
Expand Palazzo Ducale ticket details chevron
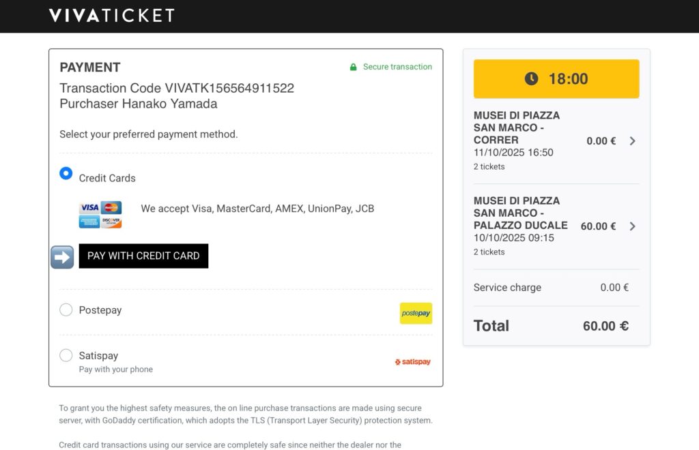632,226
